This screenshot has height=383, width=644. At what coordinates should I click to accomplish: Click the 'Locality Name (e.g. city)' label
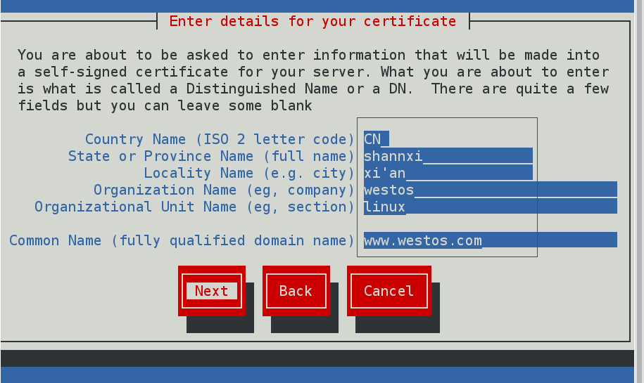click(249, 173)
